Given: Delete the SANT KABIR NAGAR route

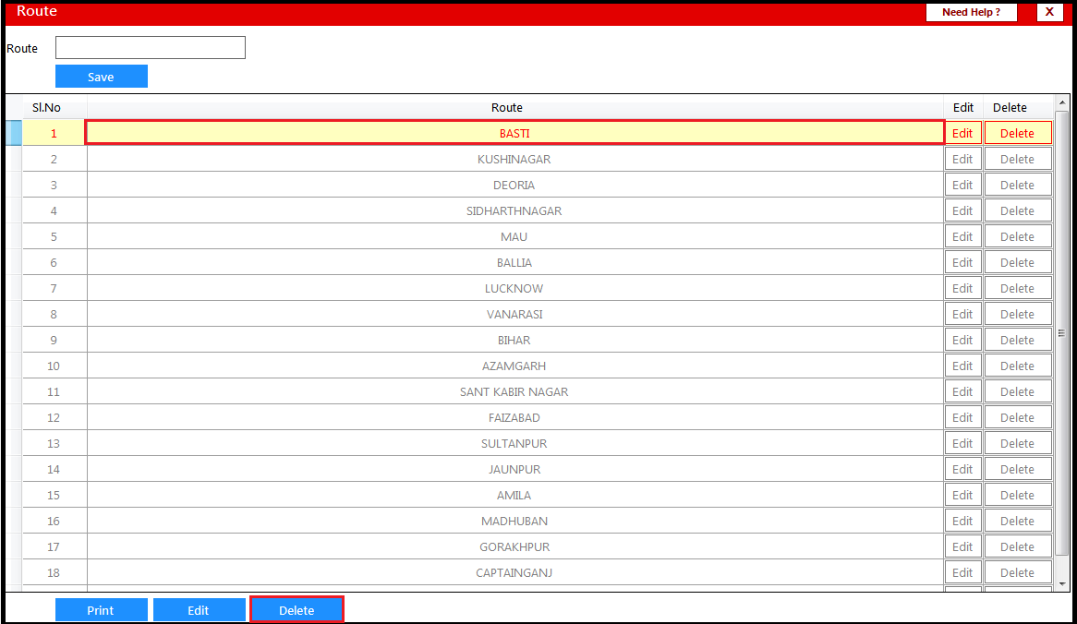Looking at the screenshot, I should point(1017,392).
